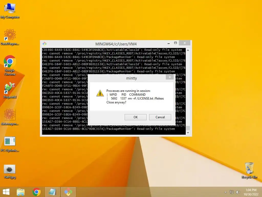
Task: Launch Google Chrome from desktop
Action: 10,65
